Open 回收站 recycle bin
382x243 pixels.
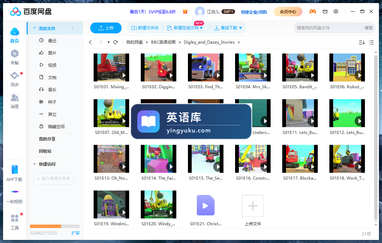coord(45,151)
